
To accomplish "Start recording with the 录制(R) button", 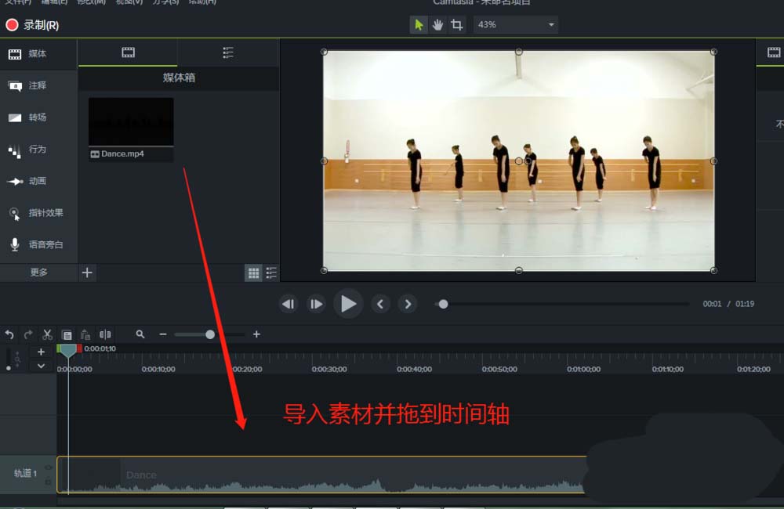I will [32, 25].
